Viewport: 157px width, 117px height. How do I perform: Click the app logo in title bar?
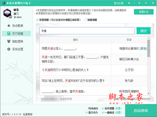[x=4, y=3]
